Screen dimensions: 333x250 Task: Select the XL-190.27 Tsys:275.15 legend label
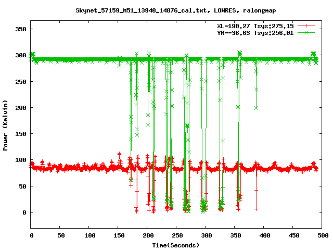pos(255,26)
